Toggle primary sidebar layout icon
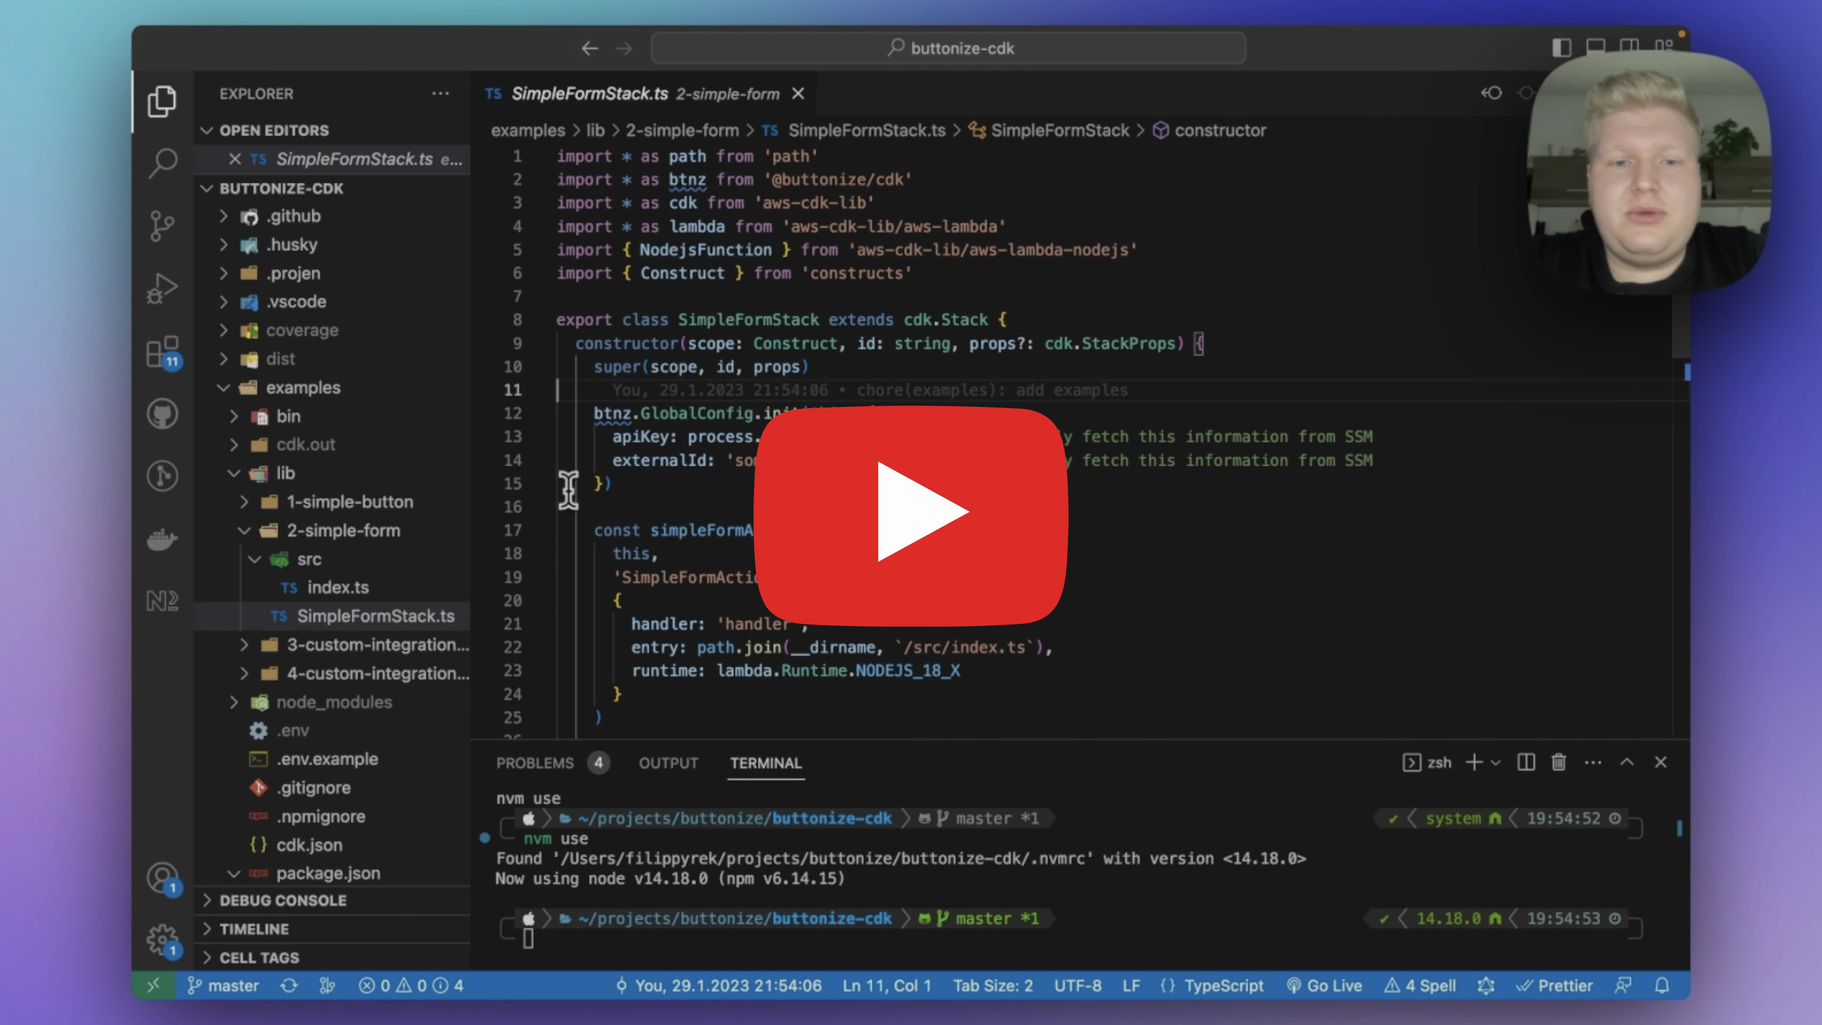 (x=1562, y=47)
